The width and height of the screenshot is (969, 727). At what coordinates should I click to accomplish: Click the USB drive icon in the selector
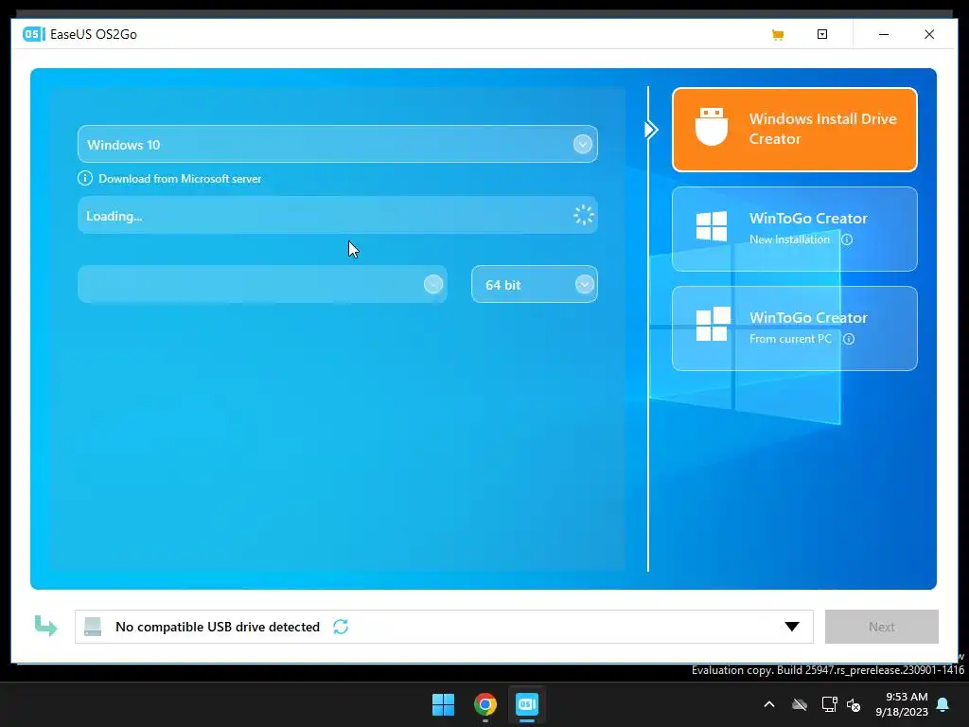click(x=93, y=627)
